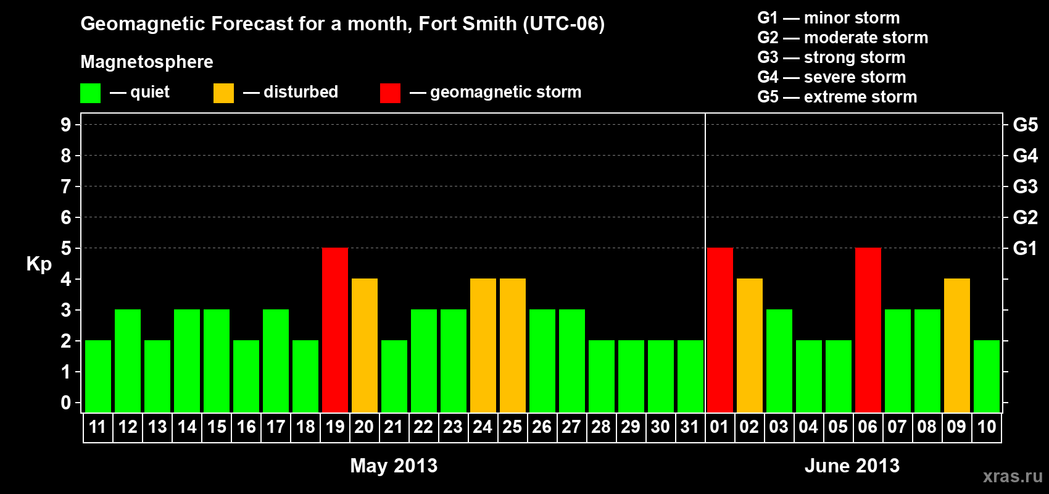Click the orange bar for May 24

[483, 345]
